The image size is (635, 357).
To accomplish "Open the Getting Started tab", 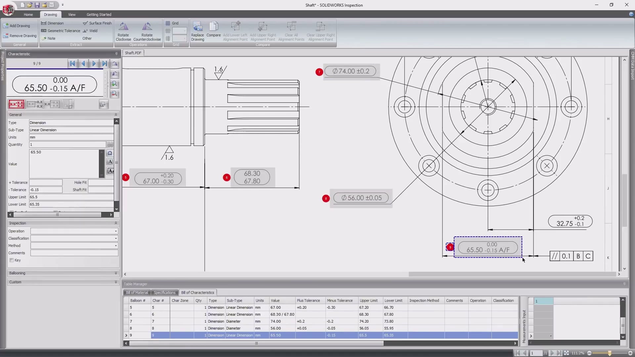I will click(99, 15).
